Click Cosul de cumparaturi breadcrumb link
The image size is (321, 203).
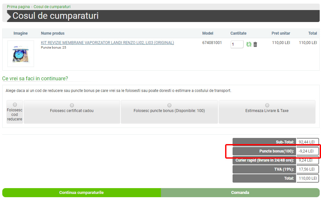click(x=52, y=7)
